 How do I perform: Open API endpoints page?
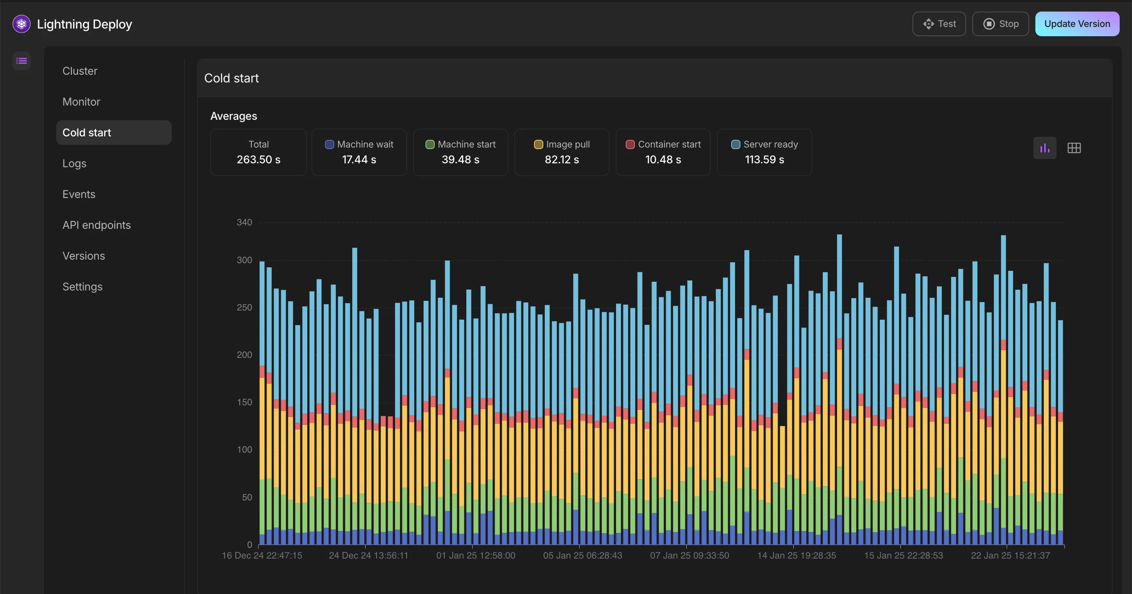(x=114, y=225)
